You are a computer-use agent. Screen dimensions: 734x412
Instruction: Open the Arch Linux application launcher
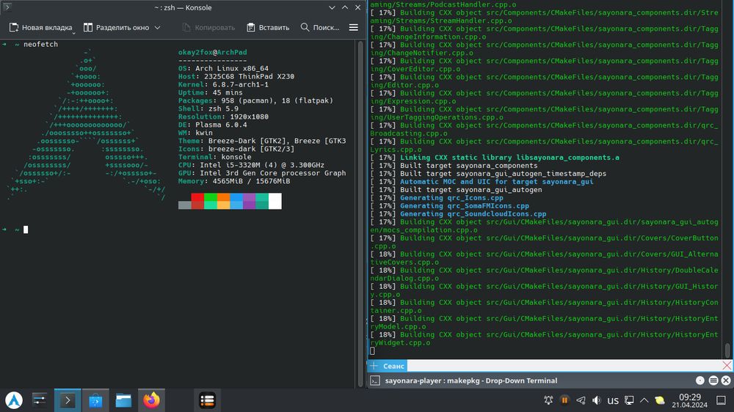(14, 400)
